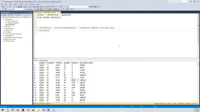Image resolution: width=200 pixels, height=112 pixels.
Task: Open the Window menu
Action: (x=32, y=4)
